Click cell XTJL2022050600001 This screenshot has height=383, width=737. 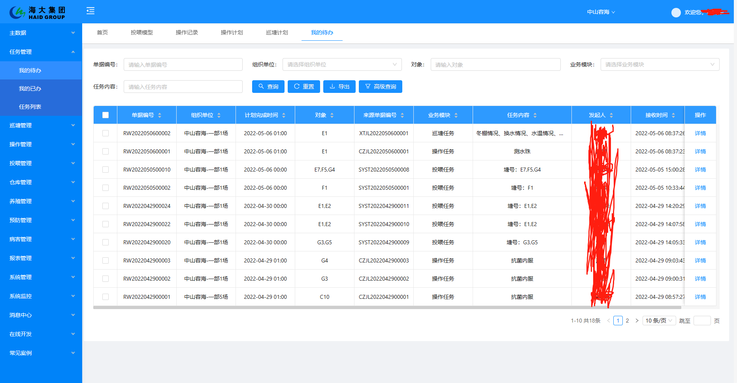pyautogui.click(x=384, y=133)
